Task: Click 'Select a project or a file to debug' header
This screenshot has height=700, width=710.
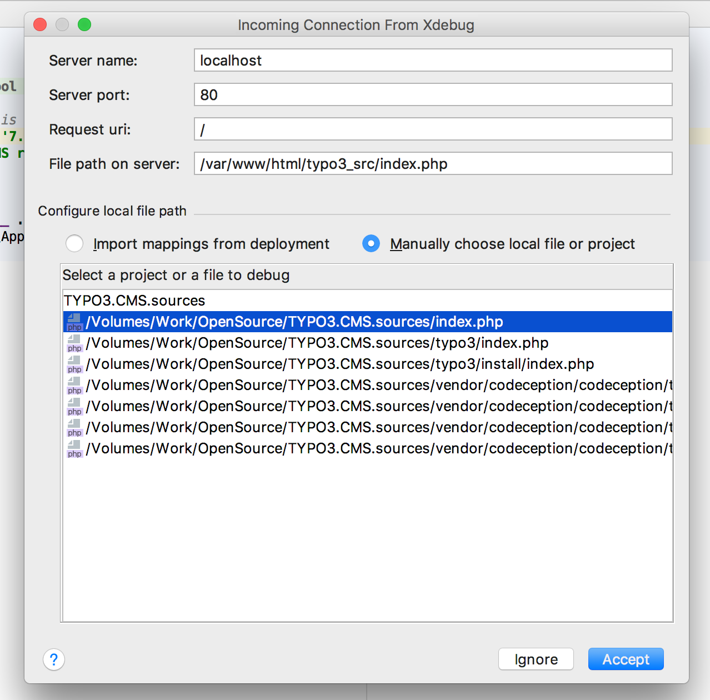Action: (x=176, y=275)
